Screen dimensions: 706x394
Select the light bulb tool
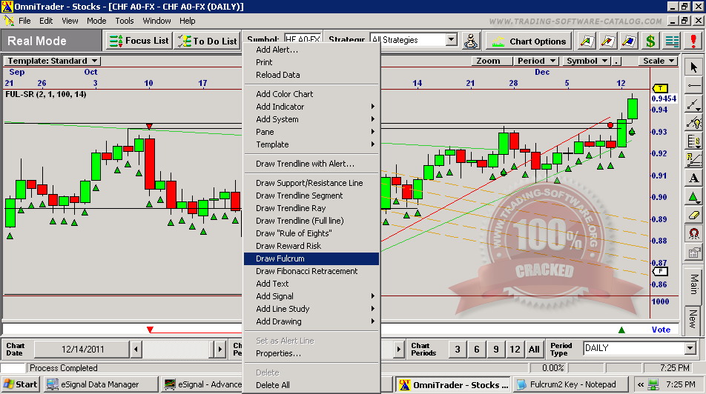(x=693, y=122)
